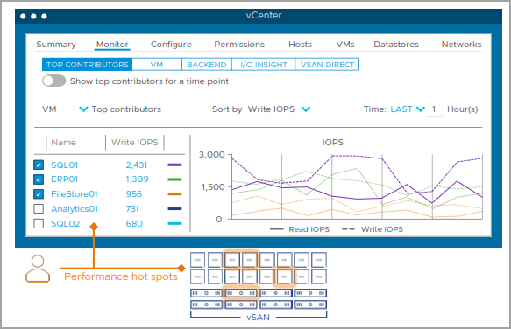Click the Hour(s) number input field
511x329 pixels.
pyautogui.click(x=435, y=109)
